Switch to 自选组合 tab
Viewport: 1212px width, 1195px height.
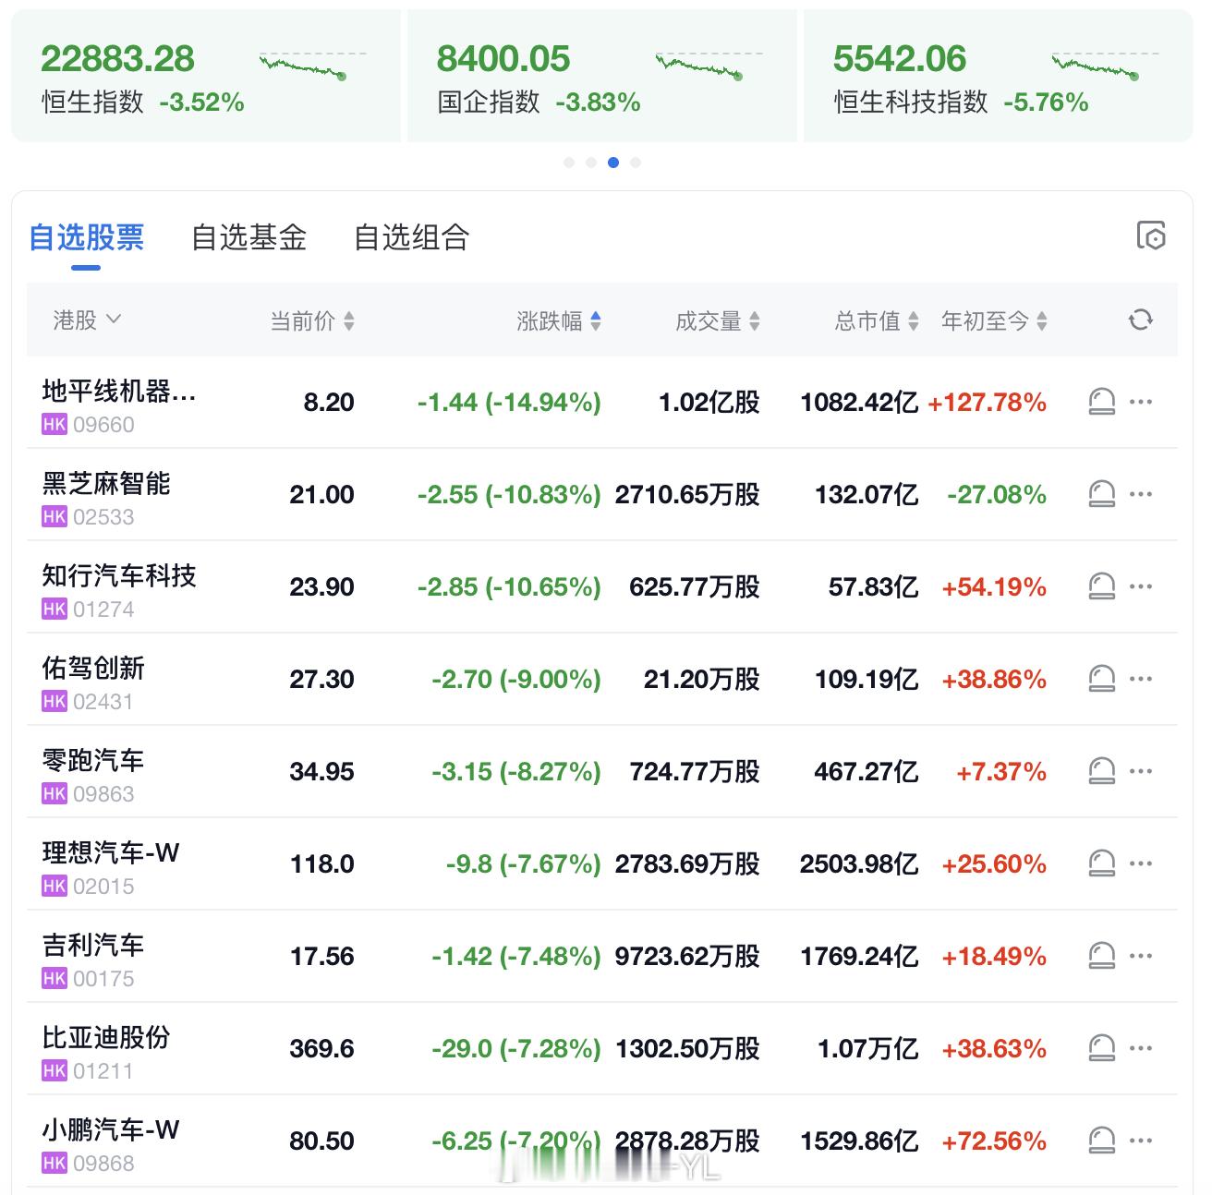click(411, 237)
